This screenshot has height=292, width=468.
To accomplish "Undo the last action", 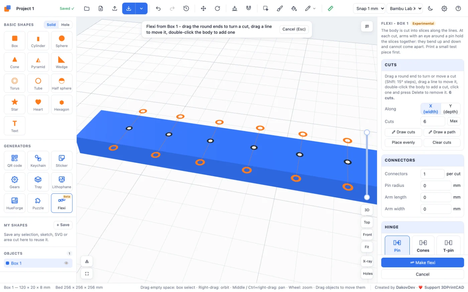I will point(158,9).
